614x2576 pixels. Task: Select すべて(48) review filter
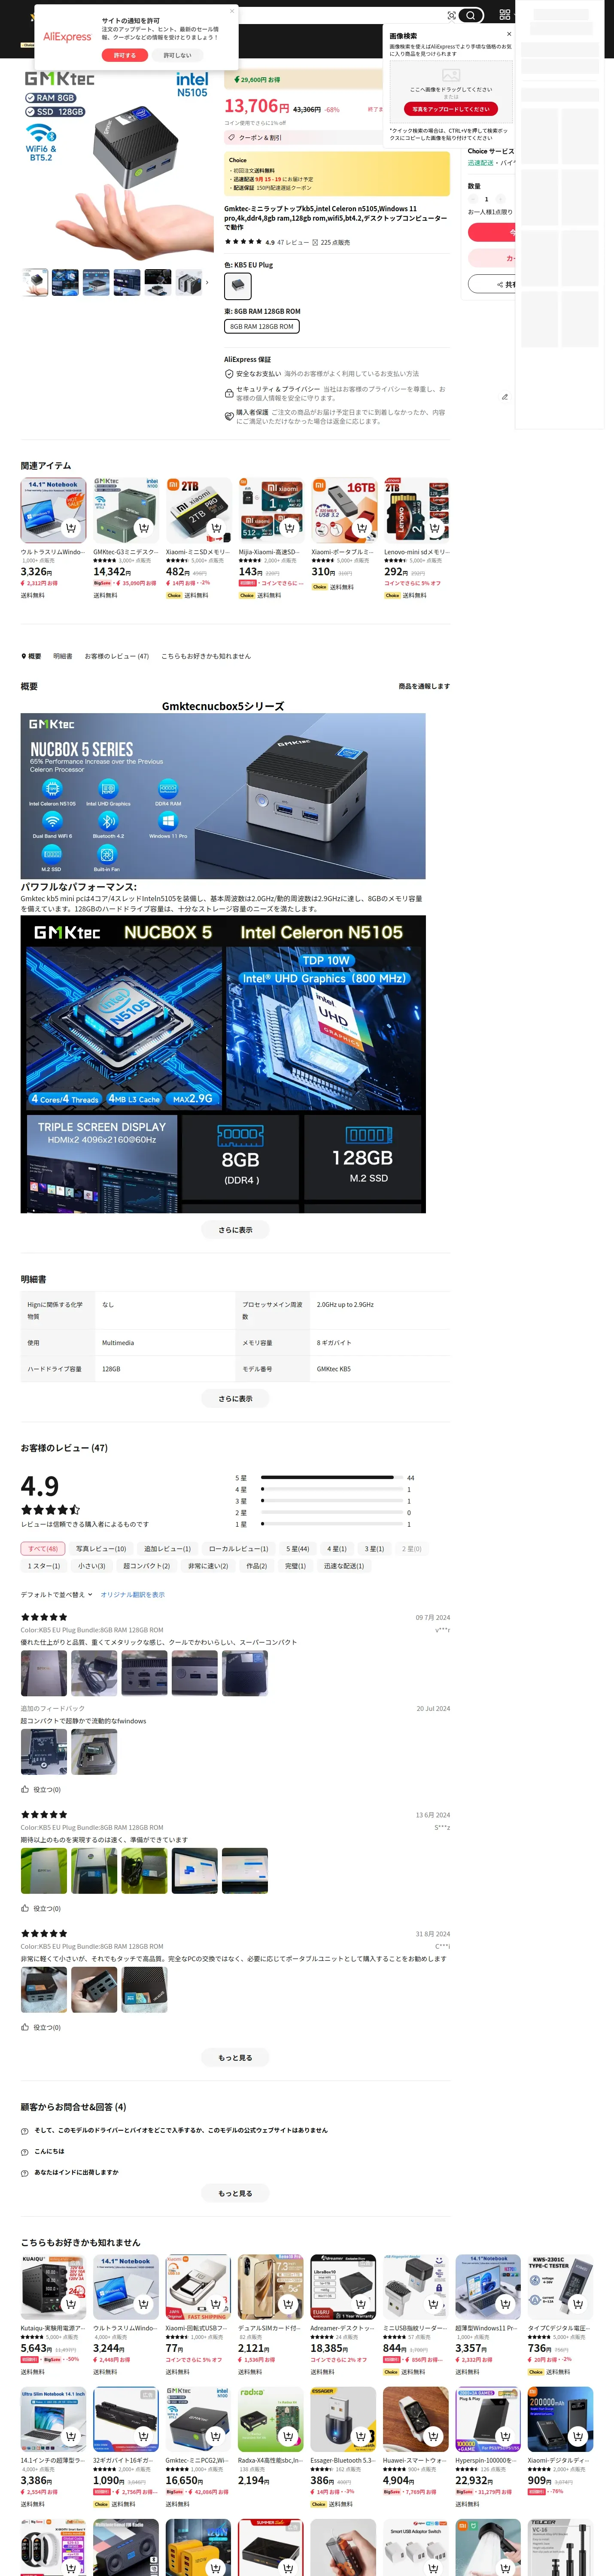[x=43, y=1548]
